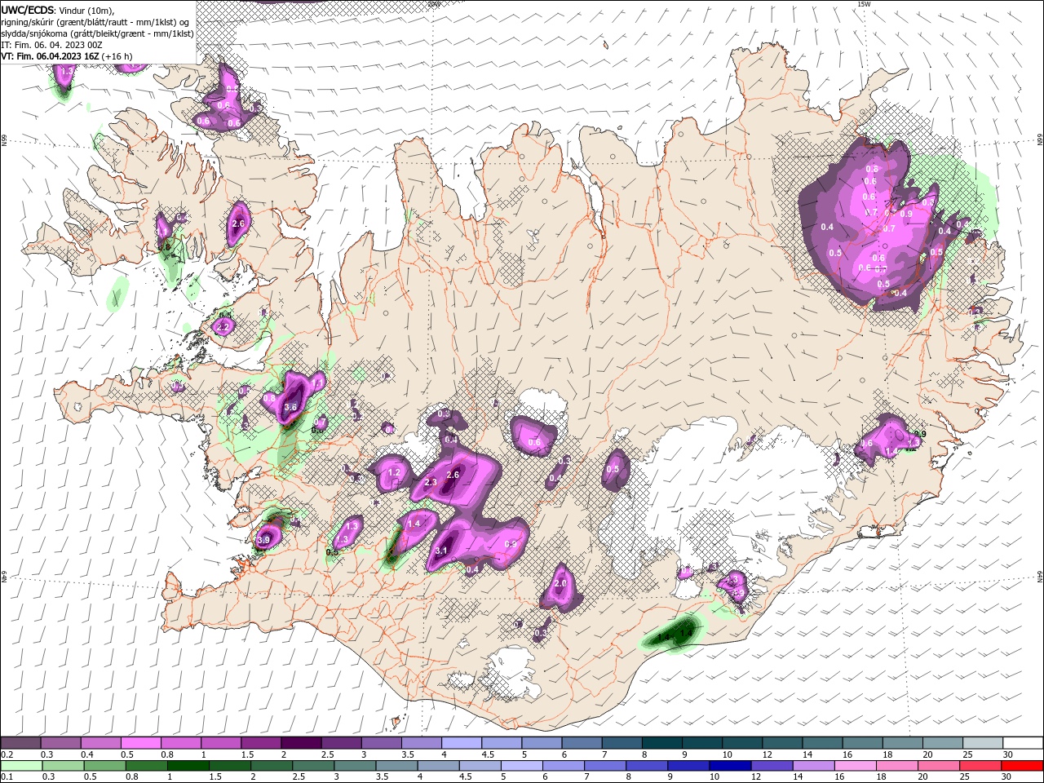Click the '20' label on bottom legend row
Image resolution: width=1044 pixels, height=783 pixels.
click(924, 777)
